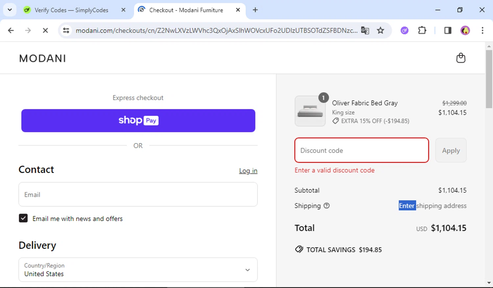Open the purple SimplyCodes extension icon
This screenshot has width=493, height=288.
tap(405, 30)
